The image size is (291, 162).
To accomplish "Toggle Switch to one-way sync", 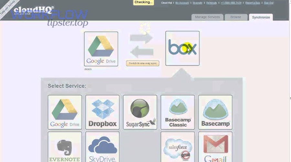I will pos(143,63).
